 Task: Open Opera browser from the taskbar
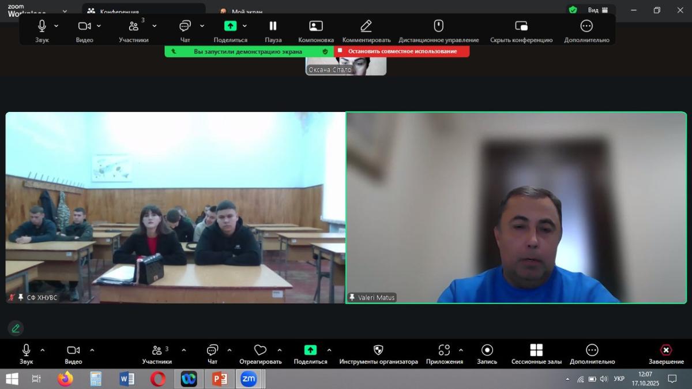point(157,379)
